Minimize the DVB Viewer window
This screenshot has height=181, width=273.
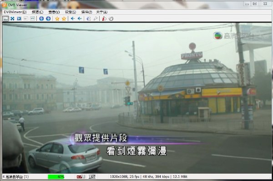247,4
